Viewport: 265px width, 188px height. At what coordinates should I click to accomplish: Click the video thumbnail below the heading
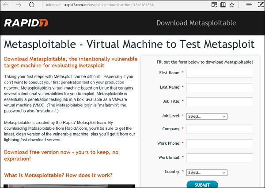click(69, 186)
